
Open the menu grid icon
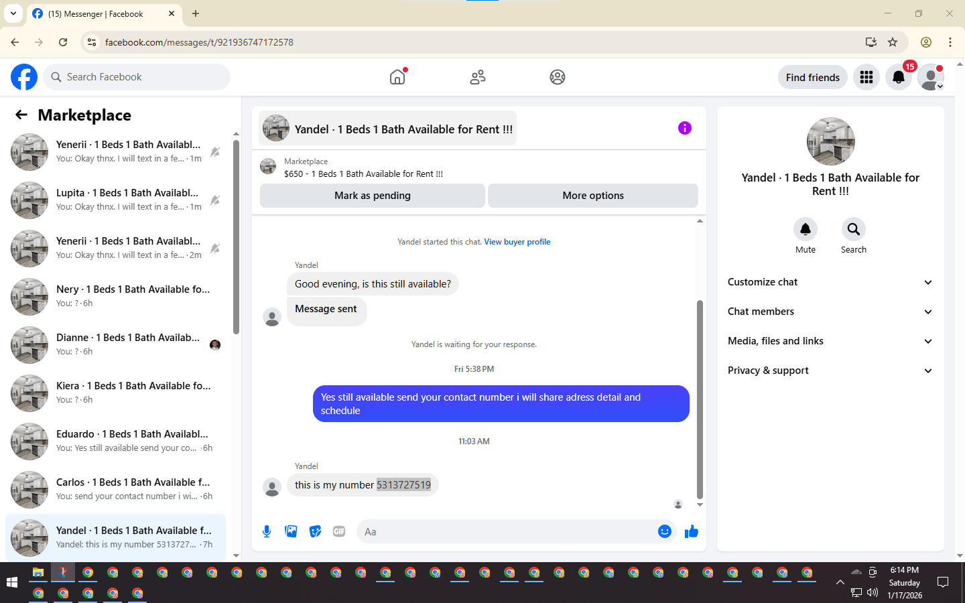click(866, 77)
